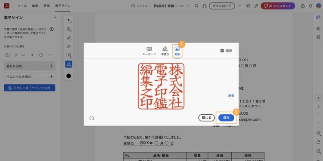This screenshot has width=323, height=161.
Task: Toggle the 保存 checkbox in dialog
Action: [222, 51]
